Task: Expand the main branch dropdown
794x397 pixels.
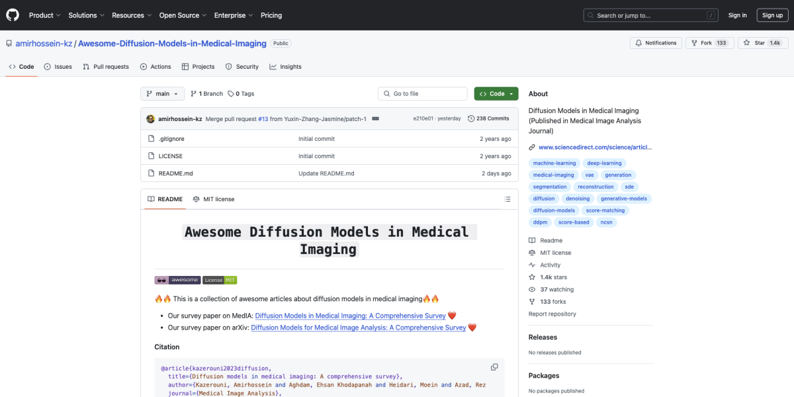Action: [x=162, y=94]
